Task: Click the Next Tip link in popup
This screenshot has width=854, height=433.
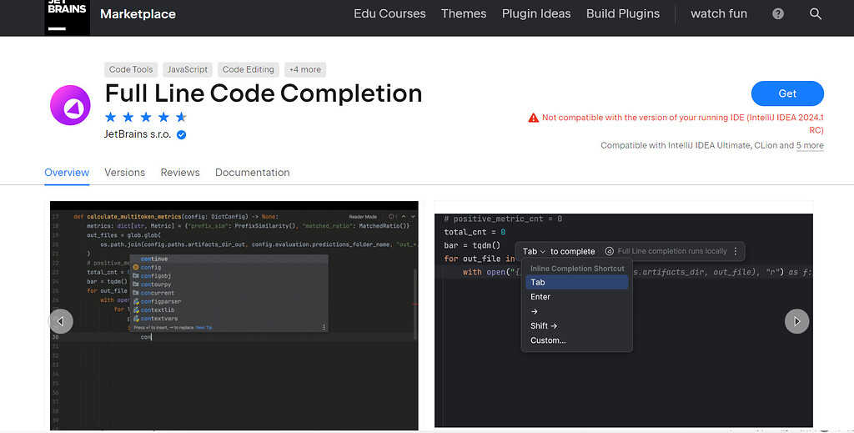Action: click(x=203, y=327)
